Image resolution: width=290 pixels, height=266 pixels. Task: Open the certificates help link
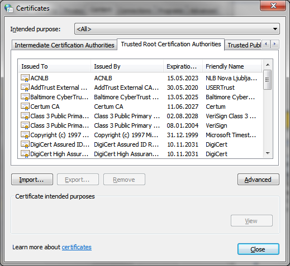[77, 247]
